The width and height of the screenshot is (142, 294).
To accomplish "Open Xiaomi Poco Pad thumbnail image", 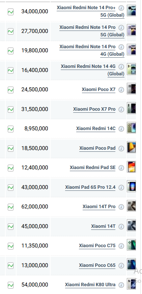I will coord(132,147).
